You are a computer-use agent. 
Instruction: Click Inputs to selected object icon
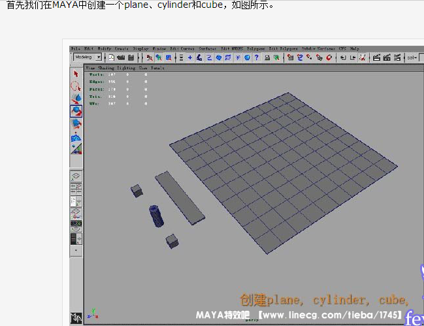pos(343,57)
